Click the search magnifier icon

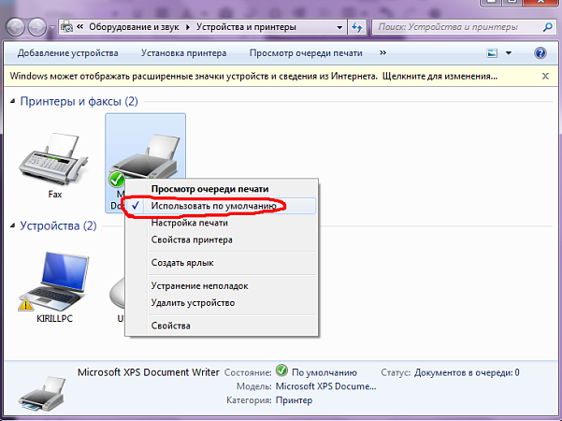point(547,27)
